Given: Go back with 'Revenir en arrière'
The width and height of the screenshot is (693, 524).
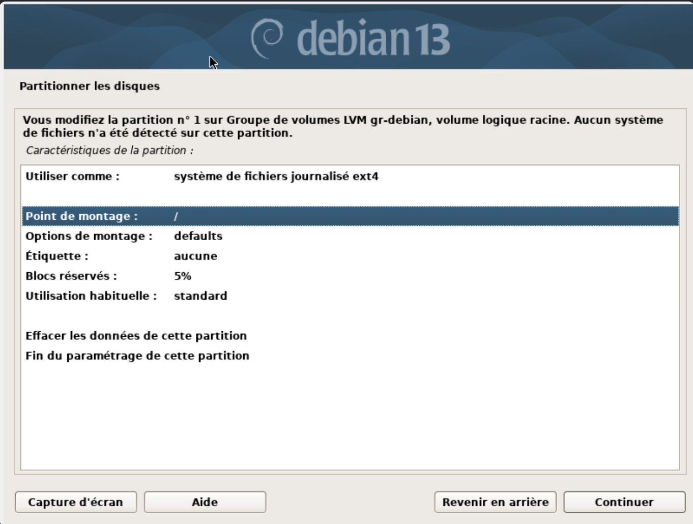Looking at the screenshot, I should (496, 502).
